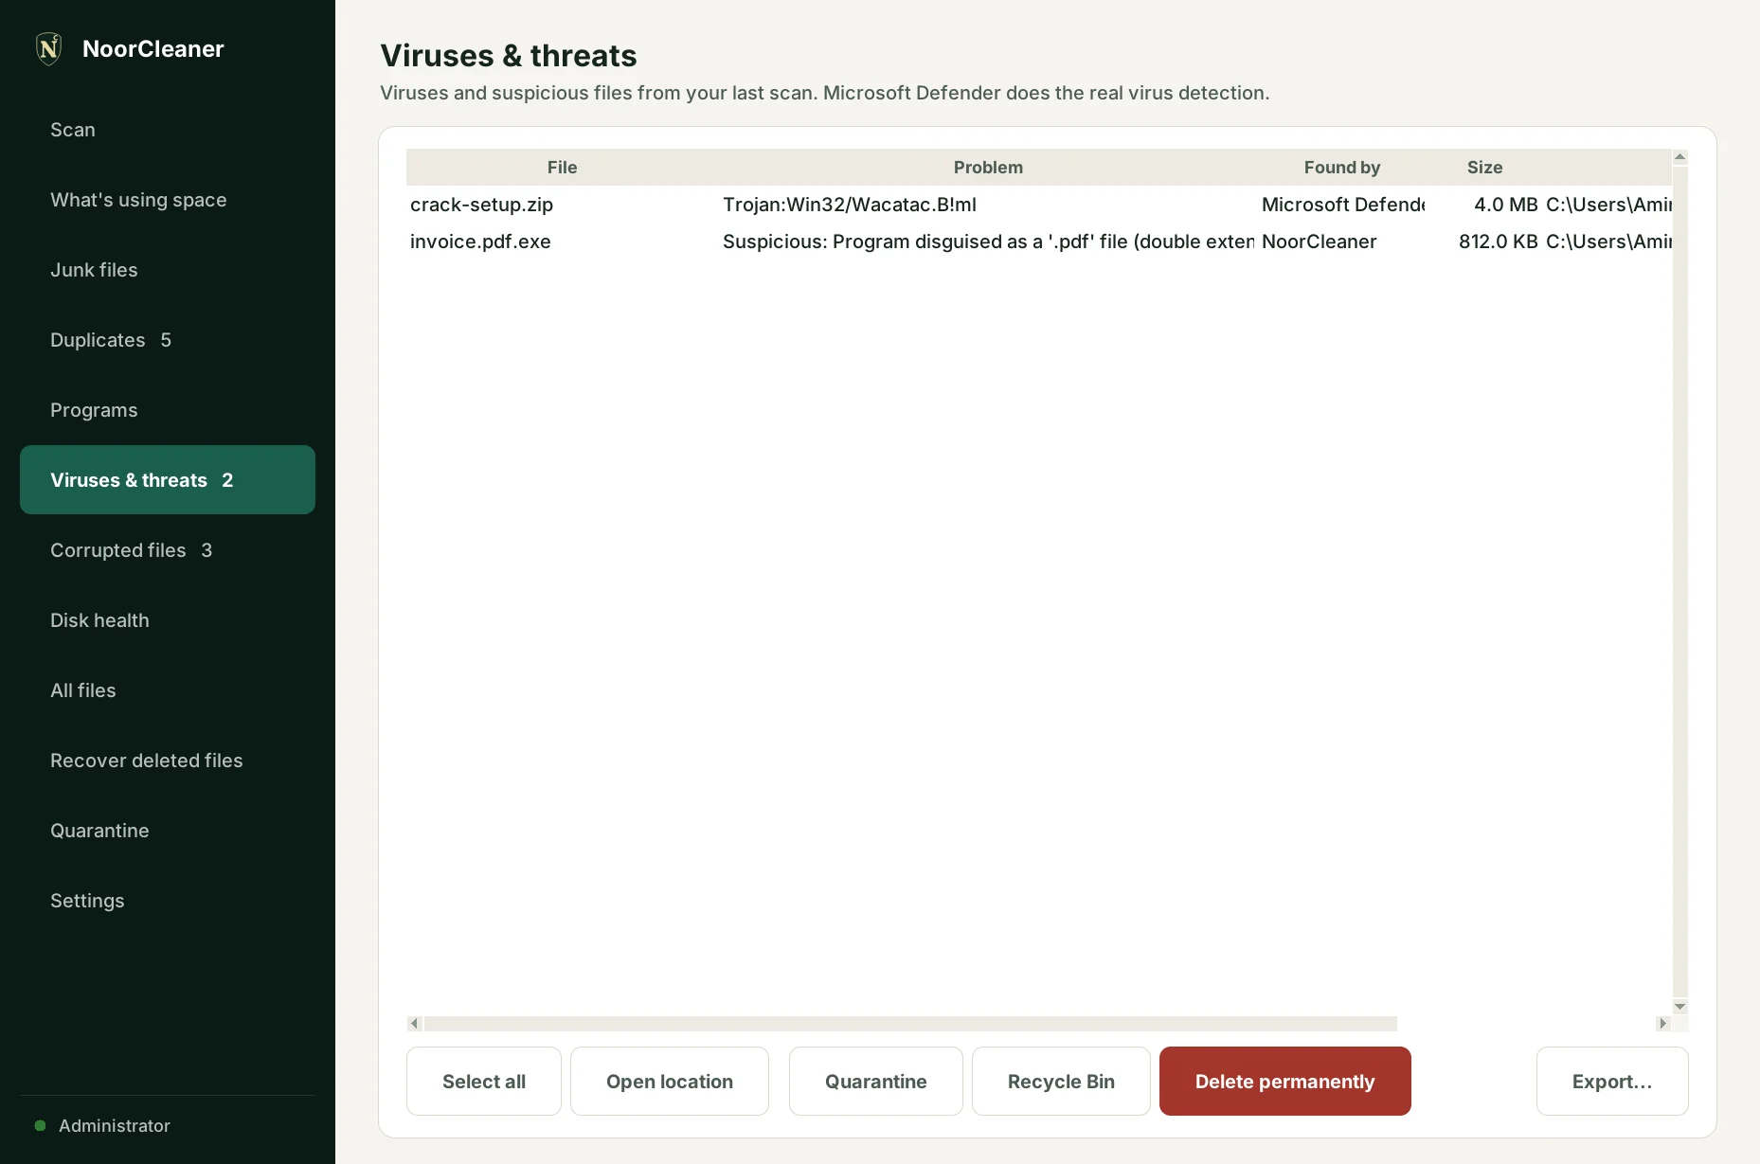The height and width of the screenshot is (1164, 1760).
Task: Click the horizontal scrollbar right arrow
Action: click(x=1662, y=1024)
